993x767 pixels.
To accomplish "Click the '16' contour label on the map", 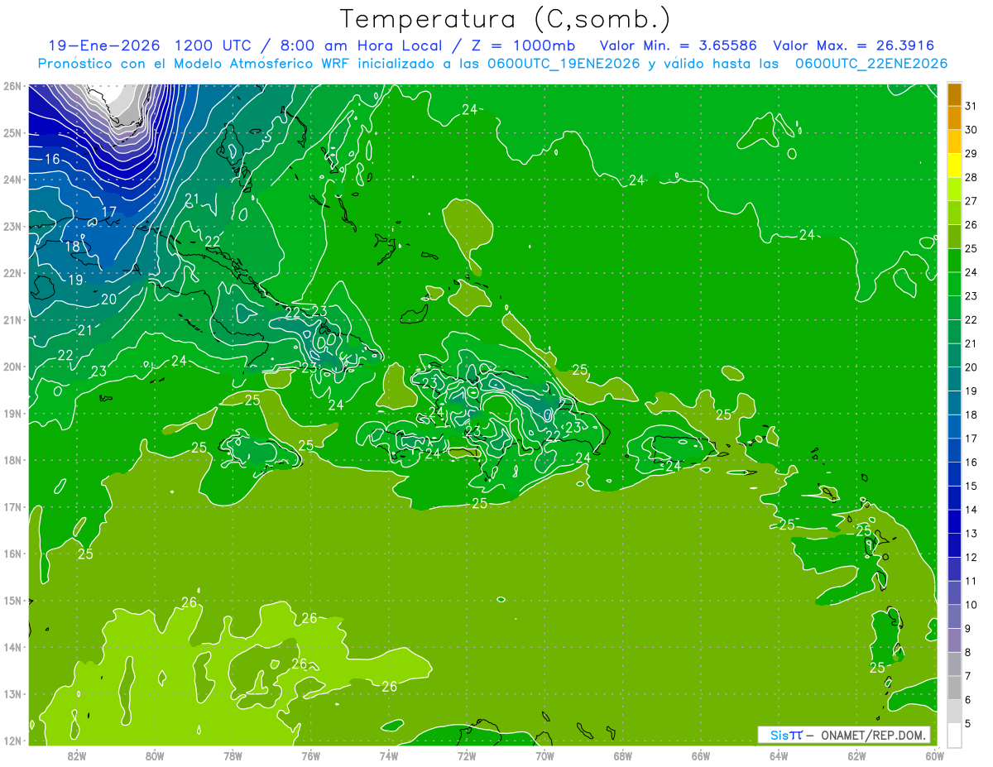I will click(52, 159).
